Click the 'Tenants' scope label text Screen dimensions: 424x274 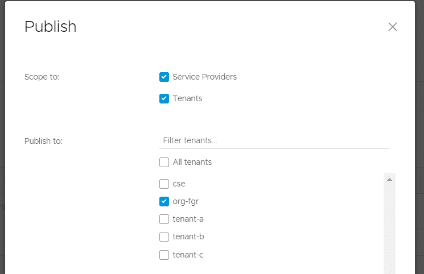(187, 98)
